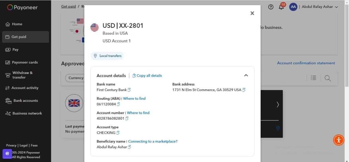Open the Legal footer link

point(23,145)
